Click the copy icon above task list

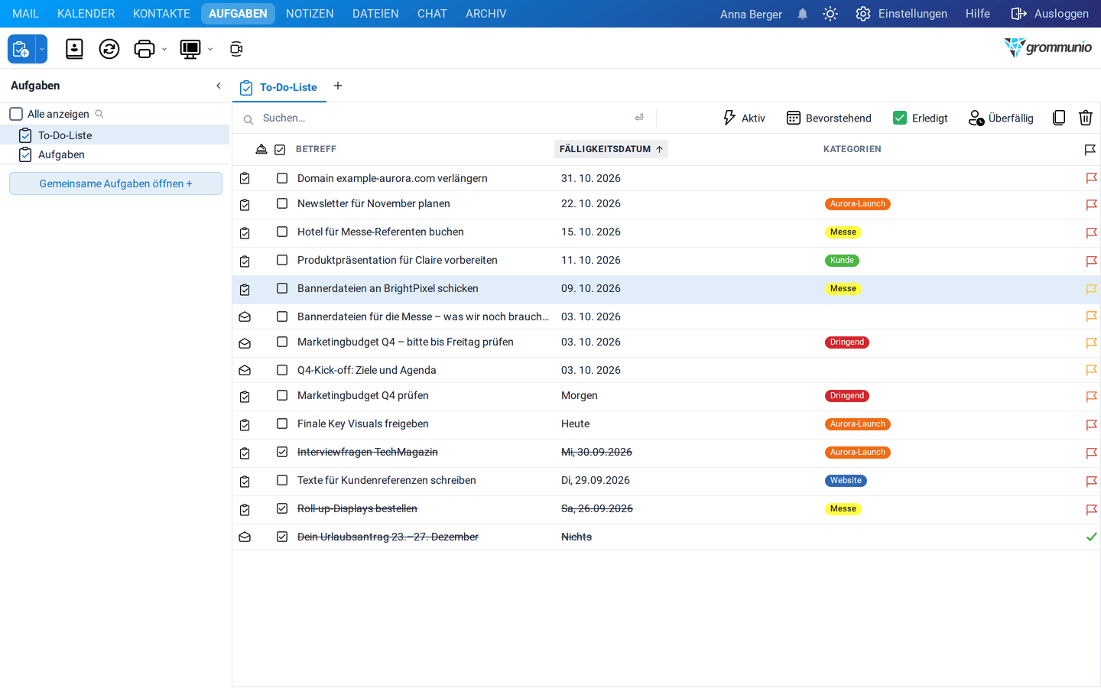(1059, 118)
